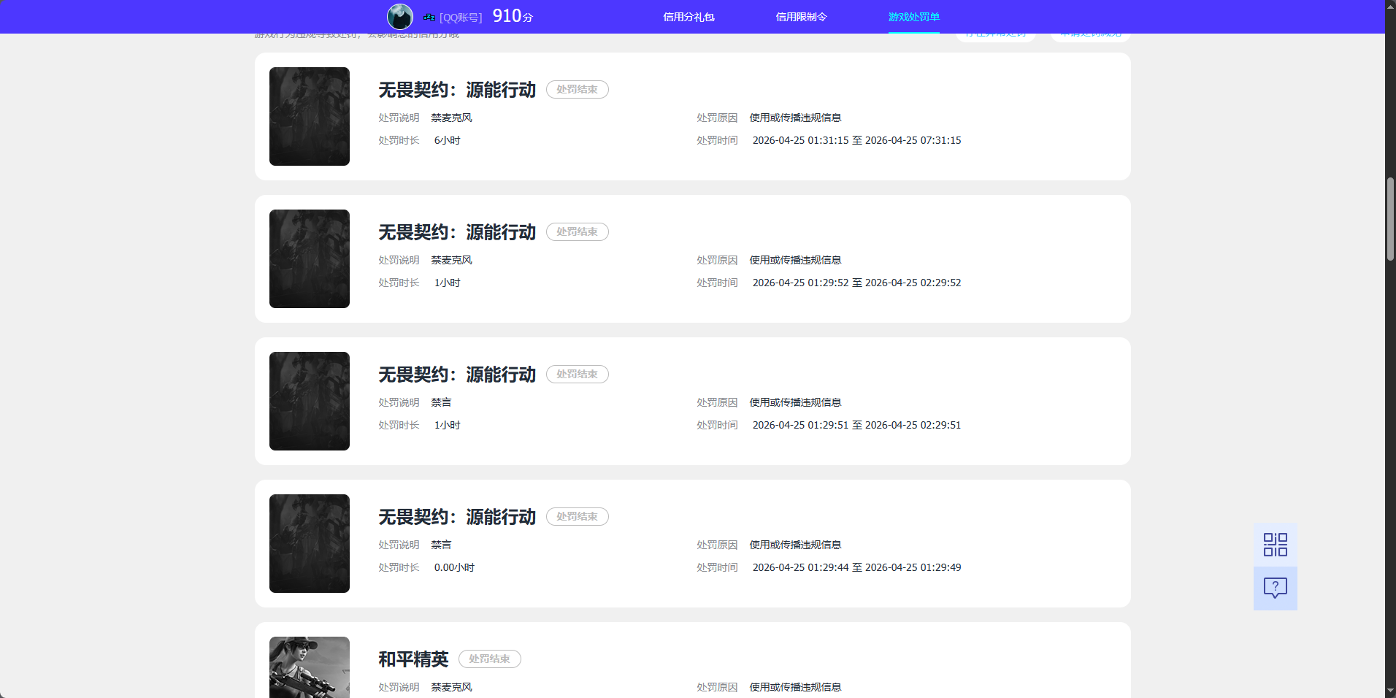This screenshot has height=698, width=1396.
Task: Click the 和平精英 game title
Action: point(413,659)
